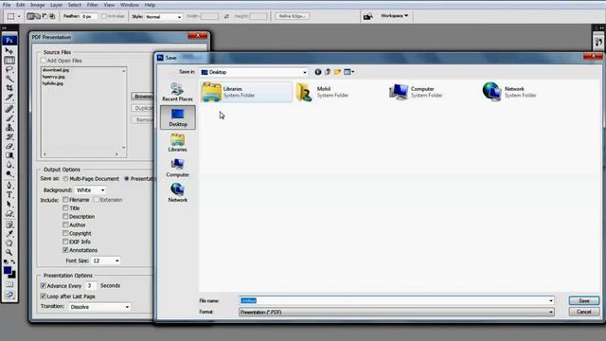Open the View Menu icon in Save dialog
The height and width of the screenshot is (341, 606).
click(x=349, y=72)
